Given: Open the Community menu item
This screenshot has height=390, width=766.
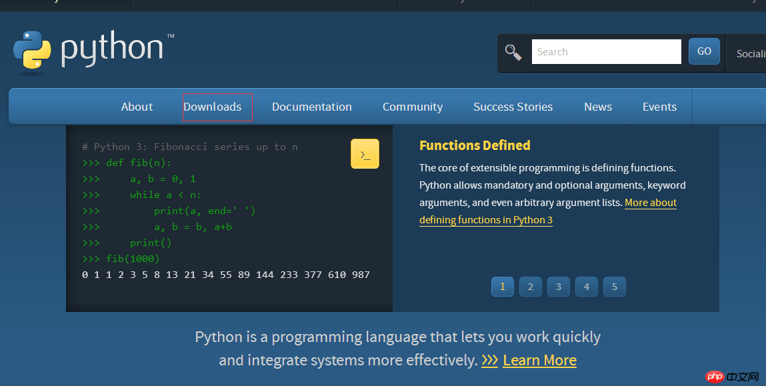Looking at the screenshot, I should tap(413, 107).
